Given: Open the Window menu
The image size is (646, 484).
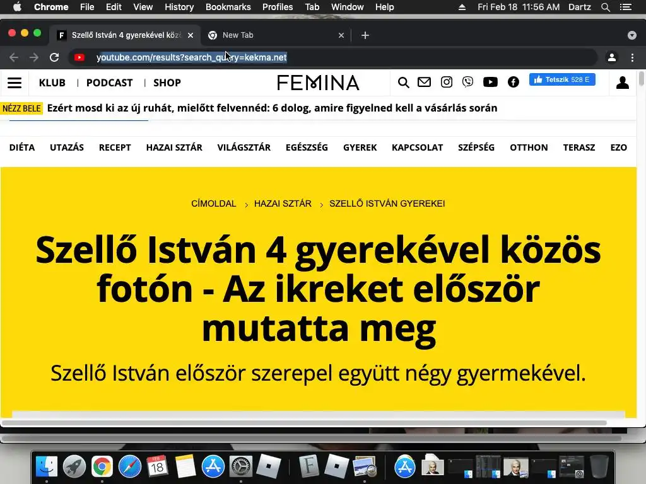Looking at the screenshot, I should (x=348, y=7).
